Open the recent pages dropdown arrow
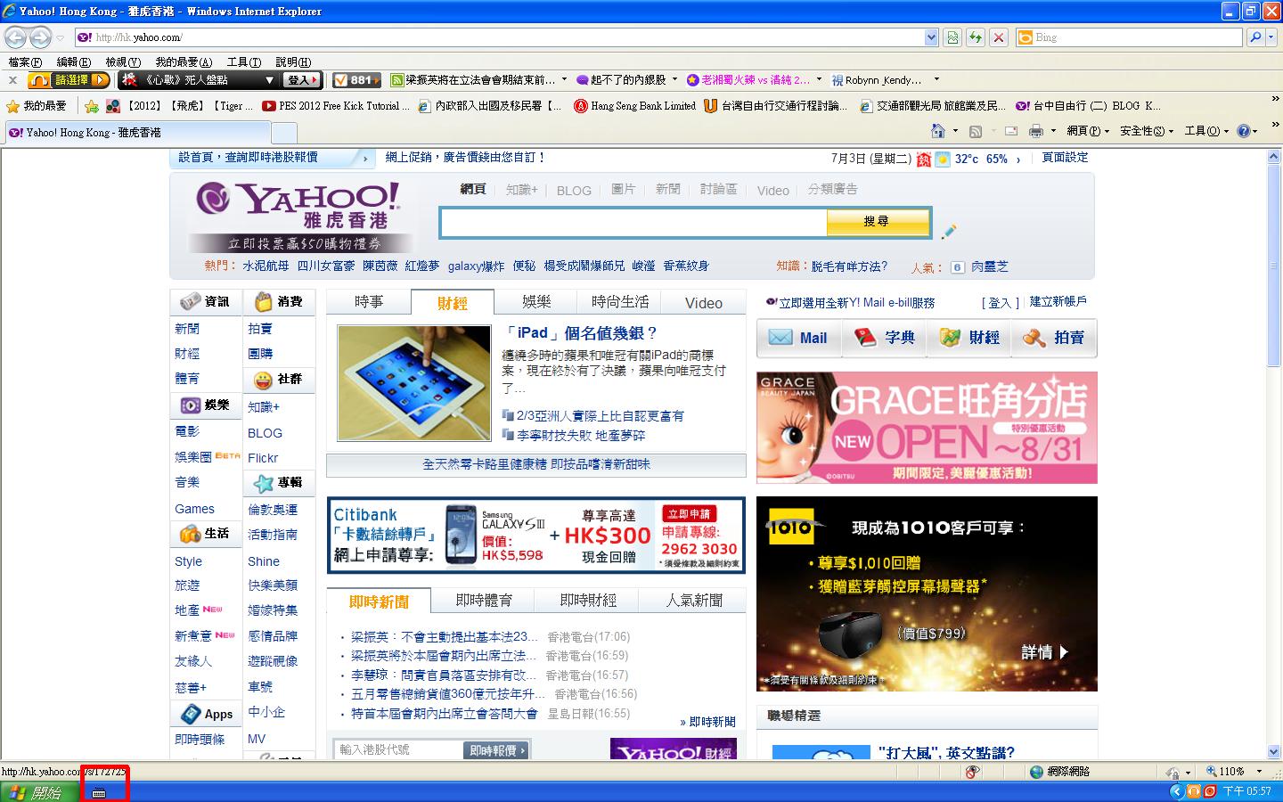Screen dimensions: 1283x802 60,37
